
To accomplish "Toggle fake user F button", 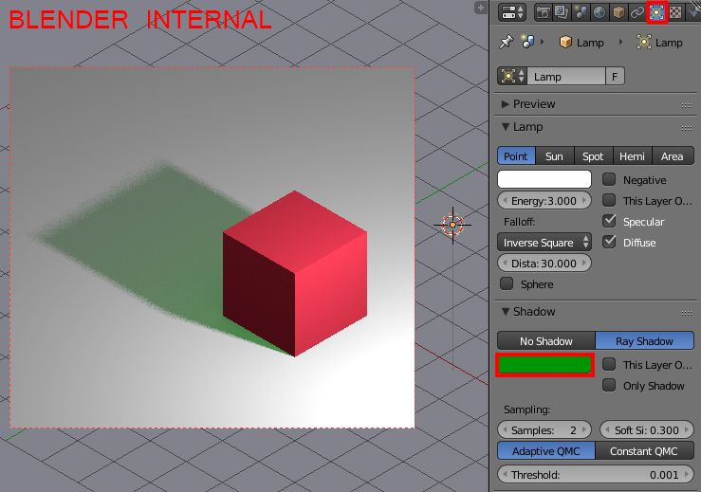I will click(x=615, y=76).
